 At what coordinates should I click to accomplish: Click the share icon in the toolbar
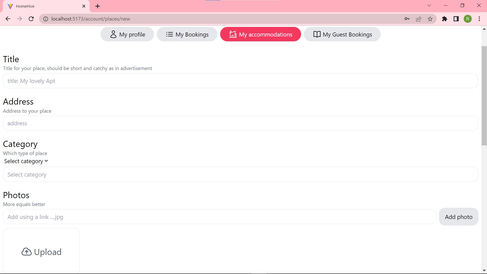click(419, 19)
